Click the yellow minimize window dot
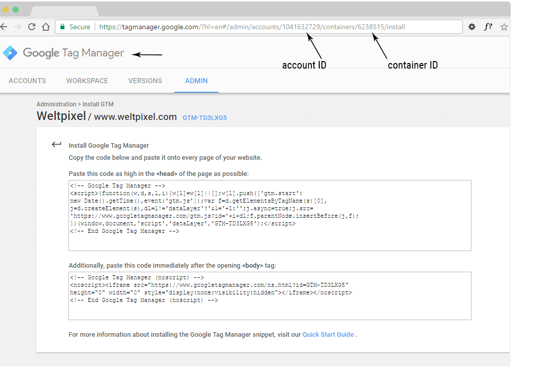 pos(6,10)
